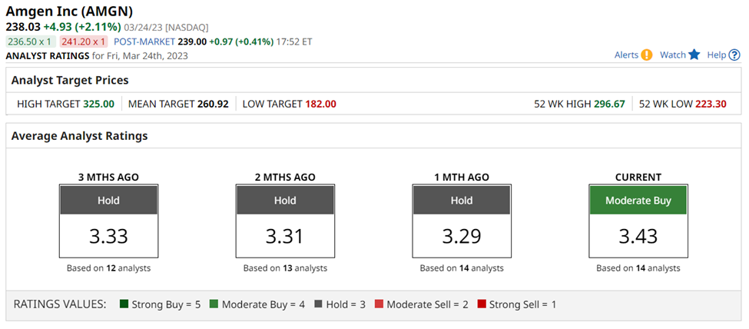
Task: Click the mean target value 260.92
Action: click(x=213, y=104)
